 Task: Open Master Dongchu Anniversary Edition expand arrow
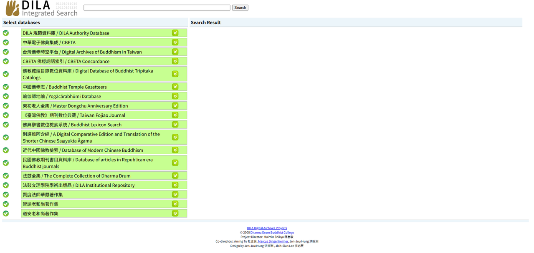(175, 105)
